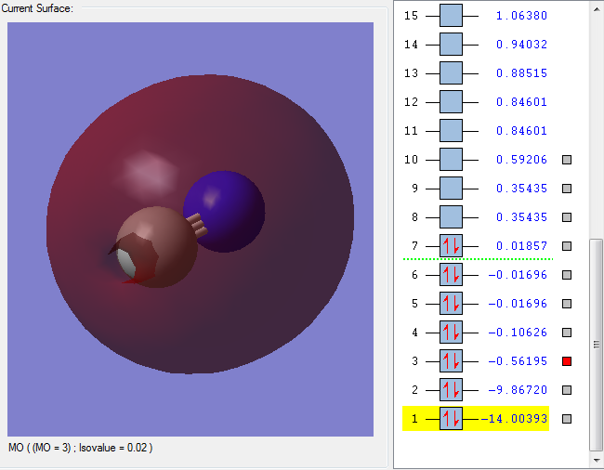Toggle red surface marker for MO 3

(x=567, y=361)
